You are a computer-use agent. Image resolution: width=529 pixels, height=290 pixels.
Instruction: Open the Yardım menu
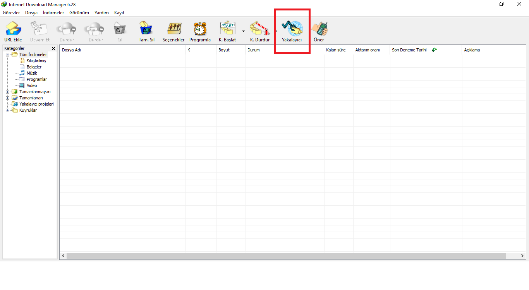(101, 13)
